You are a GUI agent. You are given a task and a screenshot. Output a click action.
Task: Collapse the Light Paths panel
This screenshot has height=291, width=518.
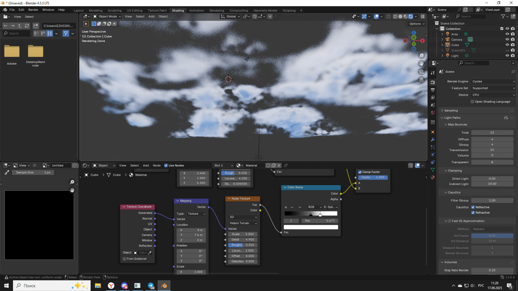coord(452,118)
